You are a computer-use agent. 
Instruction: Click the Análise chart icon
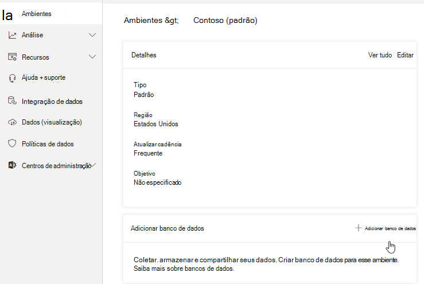pyautogui.click(x=12, y=35)
